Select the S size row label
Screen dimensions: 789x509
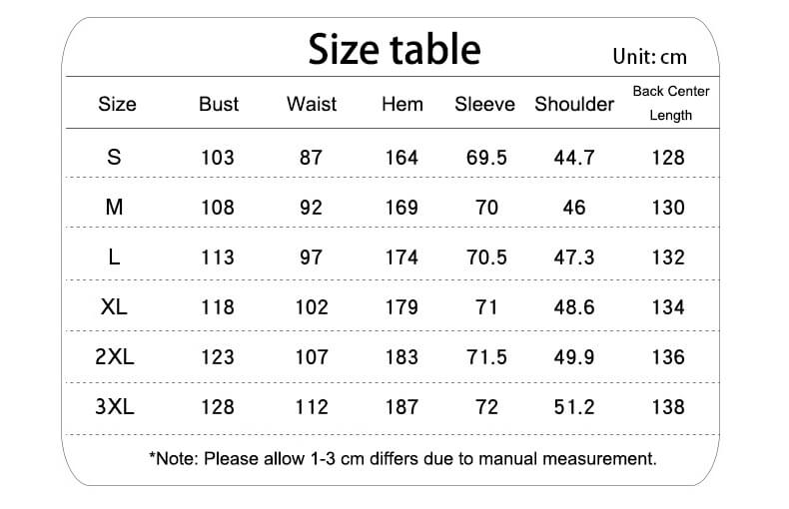[x=114, y=157]
